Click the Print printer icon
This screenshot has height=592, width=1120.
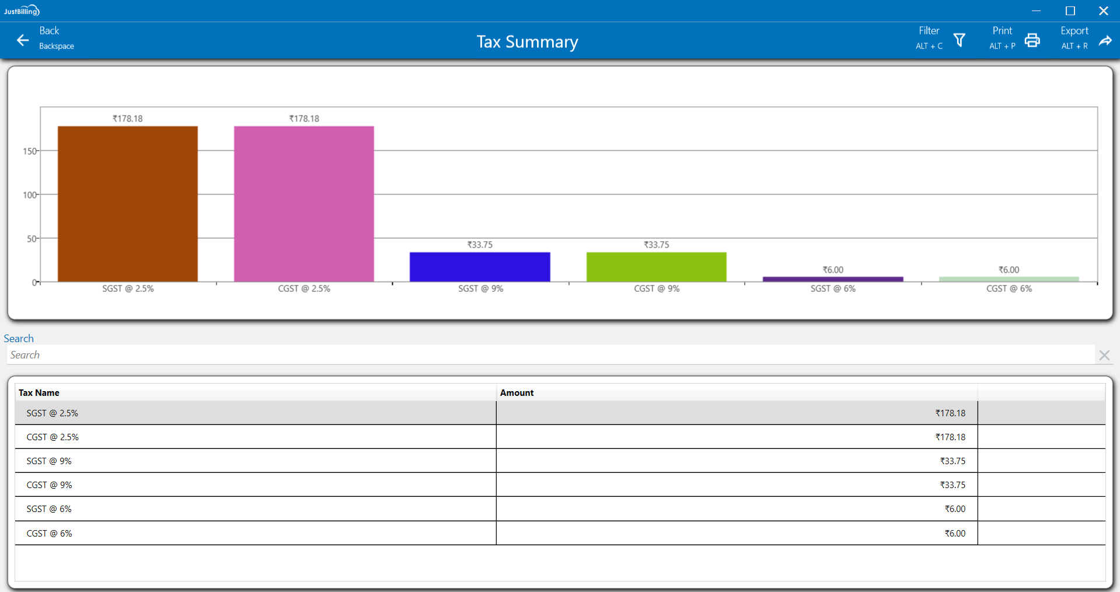point(1032,40)
